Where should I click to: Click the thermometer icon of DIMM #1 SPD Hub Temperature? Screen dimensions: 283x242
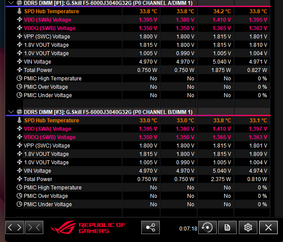point(19,11)
